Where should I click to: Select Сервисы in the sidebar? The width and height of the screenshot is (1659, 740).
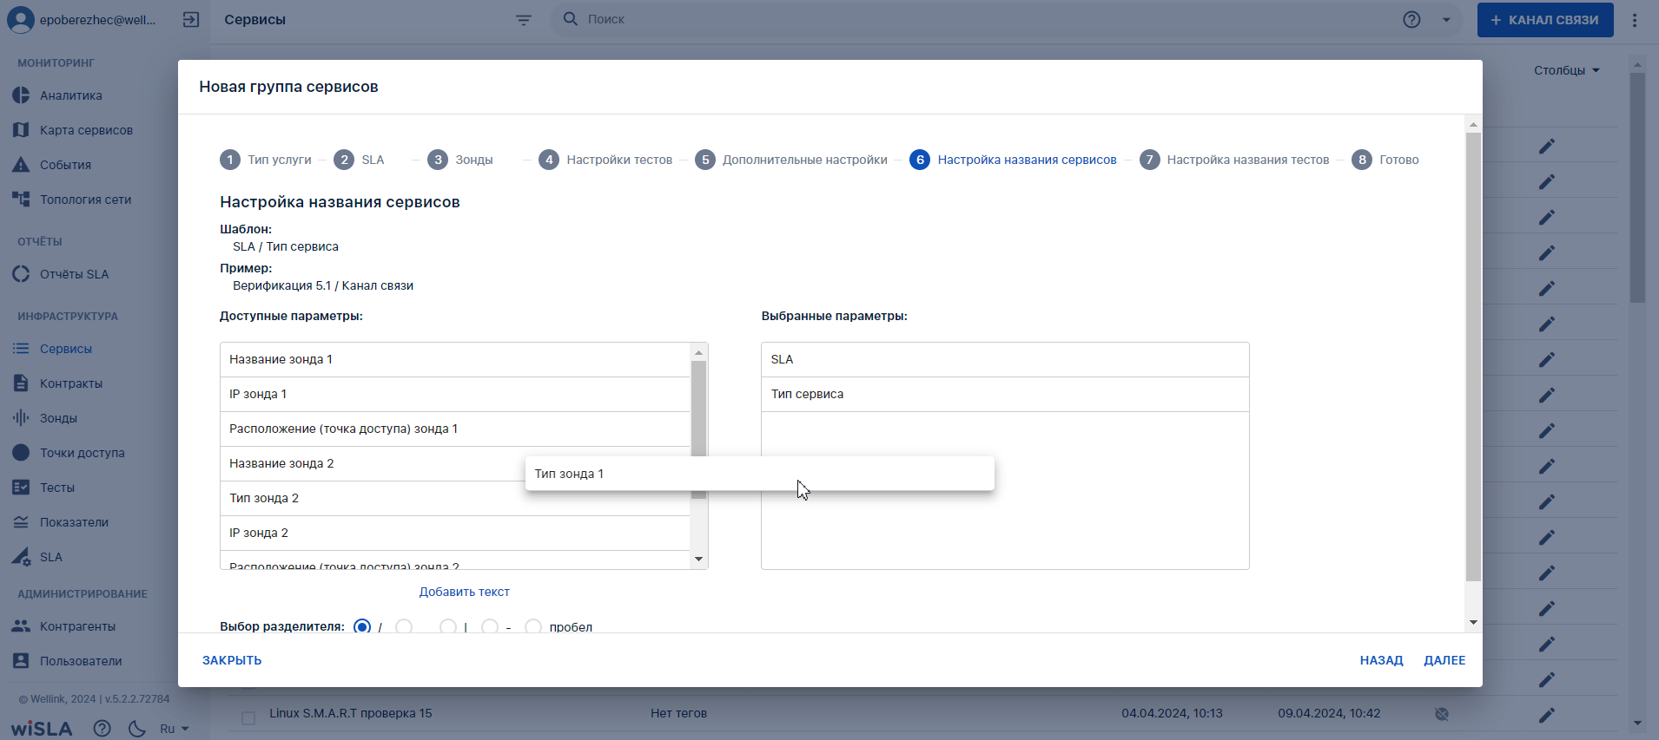point(66,349)
